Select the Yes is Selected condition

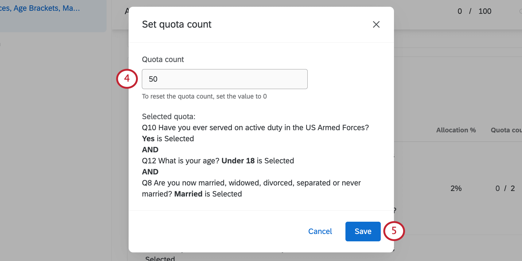pos(168,139)
